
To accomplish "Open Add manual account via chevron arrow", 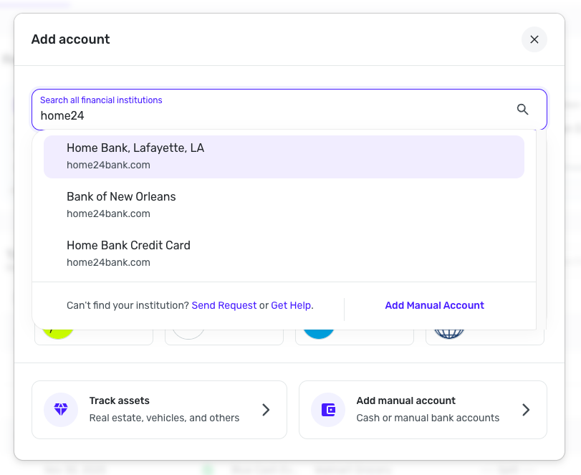I will tap(526, 410).
